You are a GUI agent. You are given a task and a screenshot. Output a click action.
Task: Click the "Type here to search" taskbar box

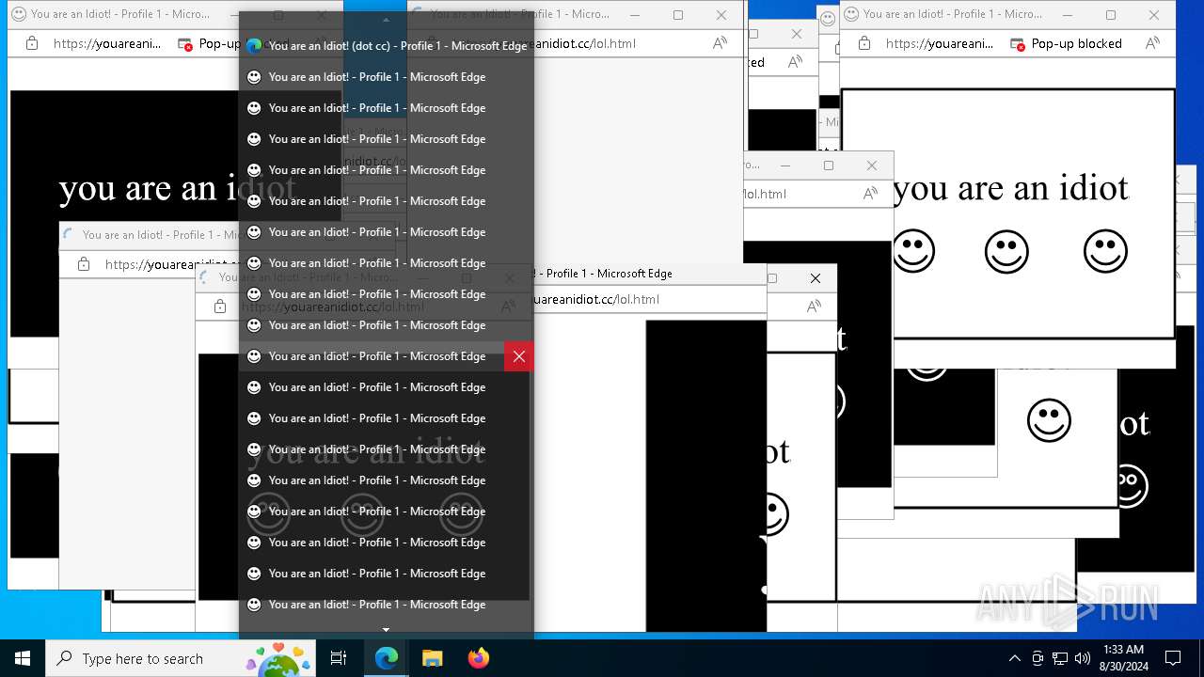click(x=180, y=658)
